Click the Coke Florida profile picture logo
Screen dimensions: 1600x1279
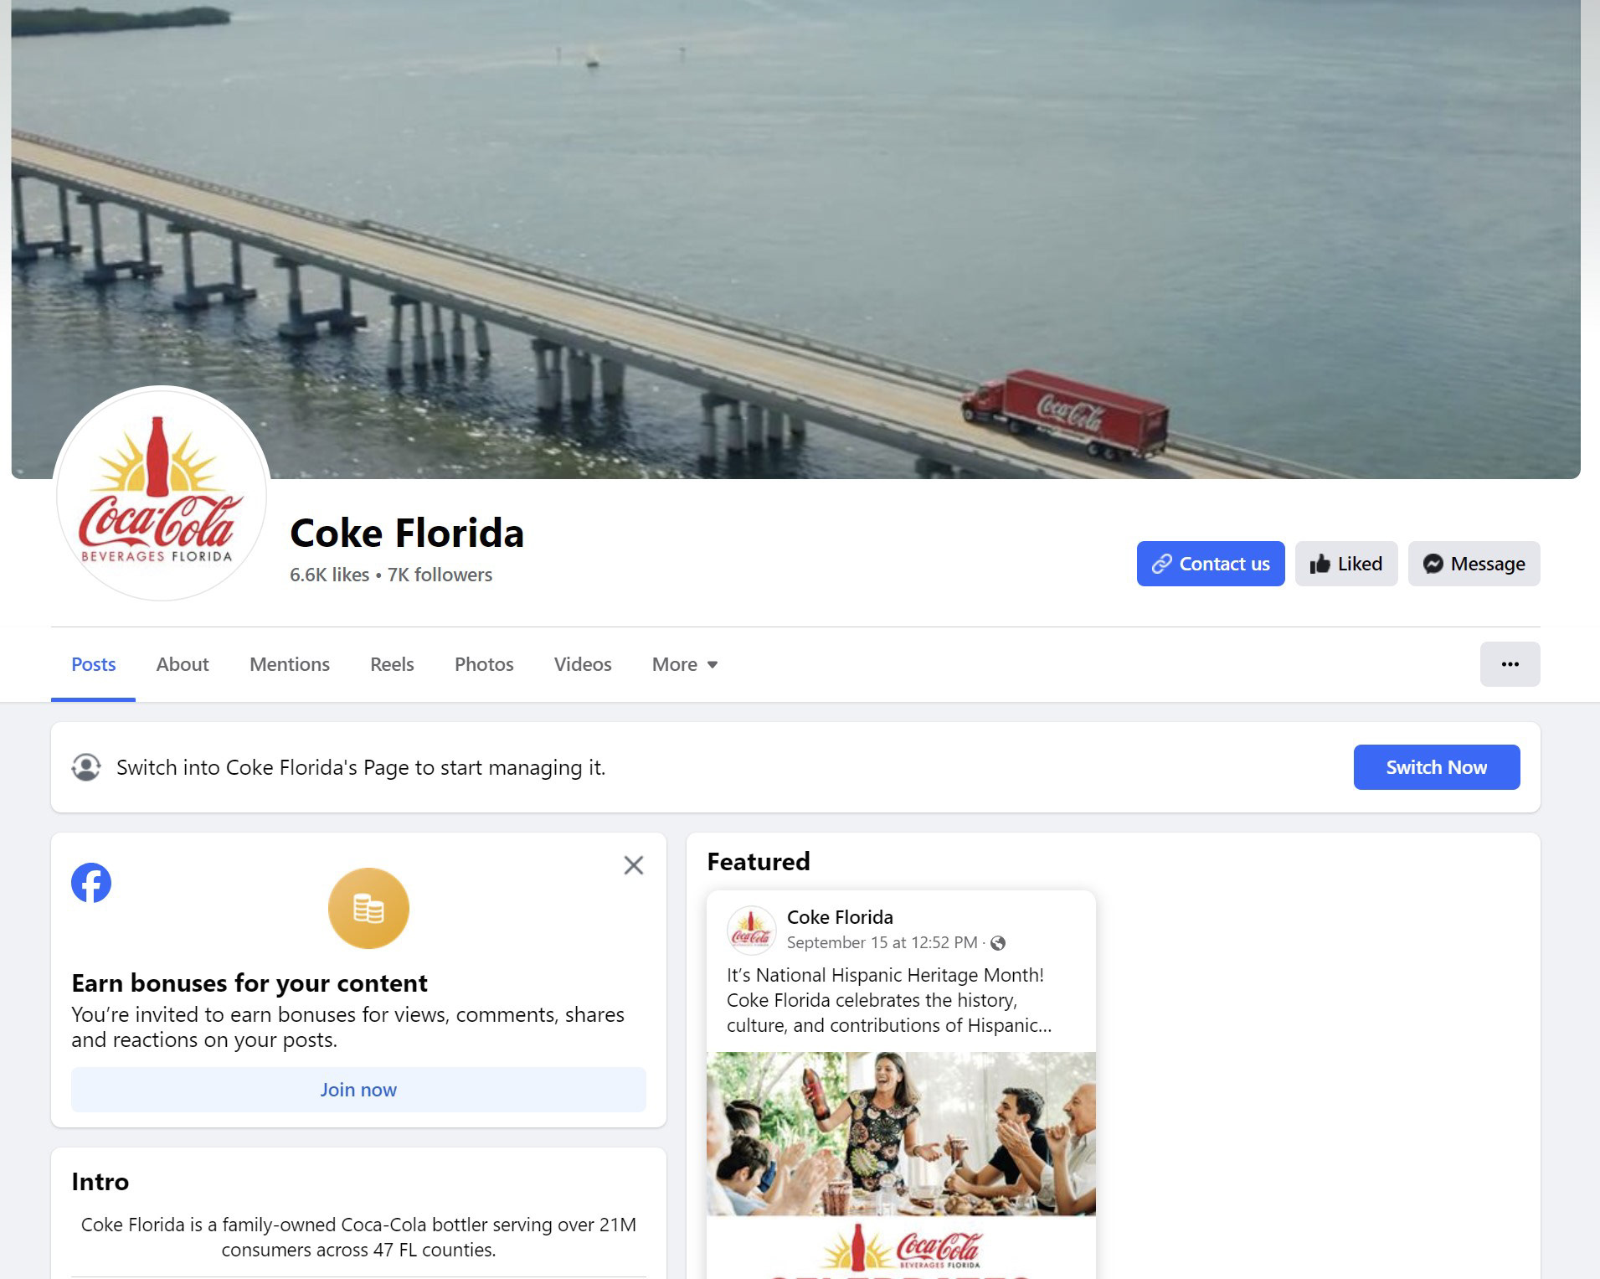(162, 493)
